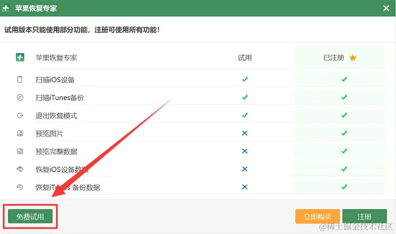Click the registered checkmark for 预览完整数据
Image resolution: width=396 pixels, height=234 pixels.
344,151
